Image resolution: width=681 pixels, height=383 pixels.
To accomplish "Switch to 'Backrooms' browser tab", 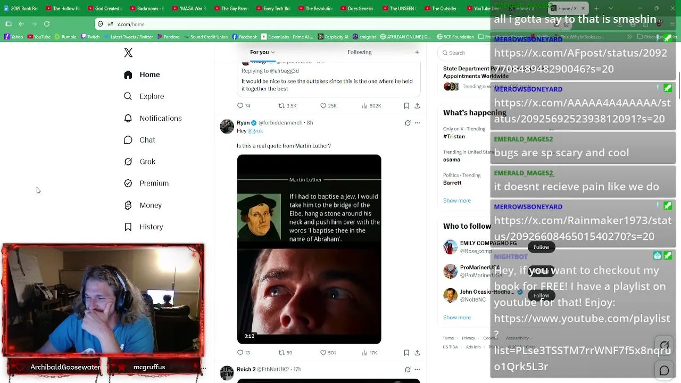I will [x=147, y=9].
